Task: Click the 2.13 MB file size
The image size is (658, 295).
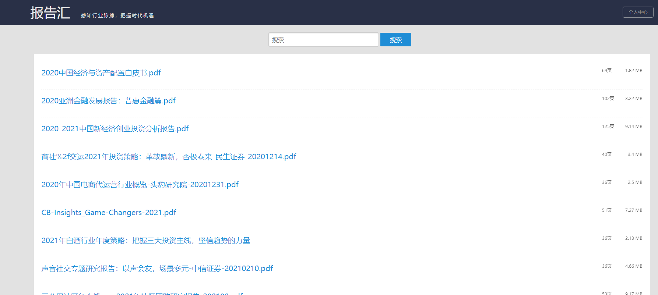Action: click(x=633, y=238)
